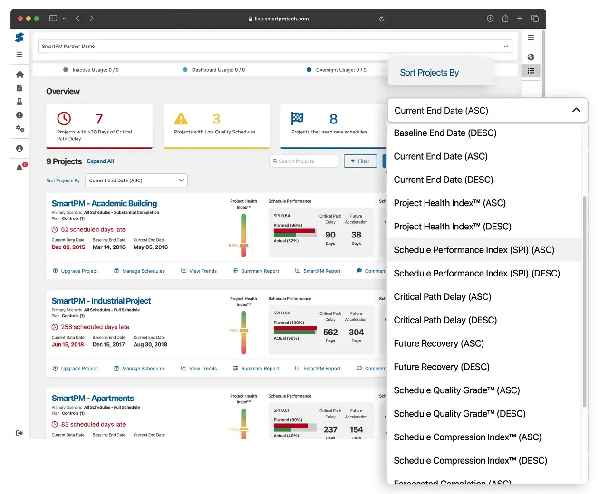Open SmartPM - Academic Building project
599x494 pixels.
(x=104, y=203)
